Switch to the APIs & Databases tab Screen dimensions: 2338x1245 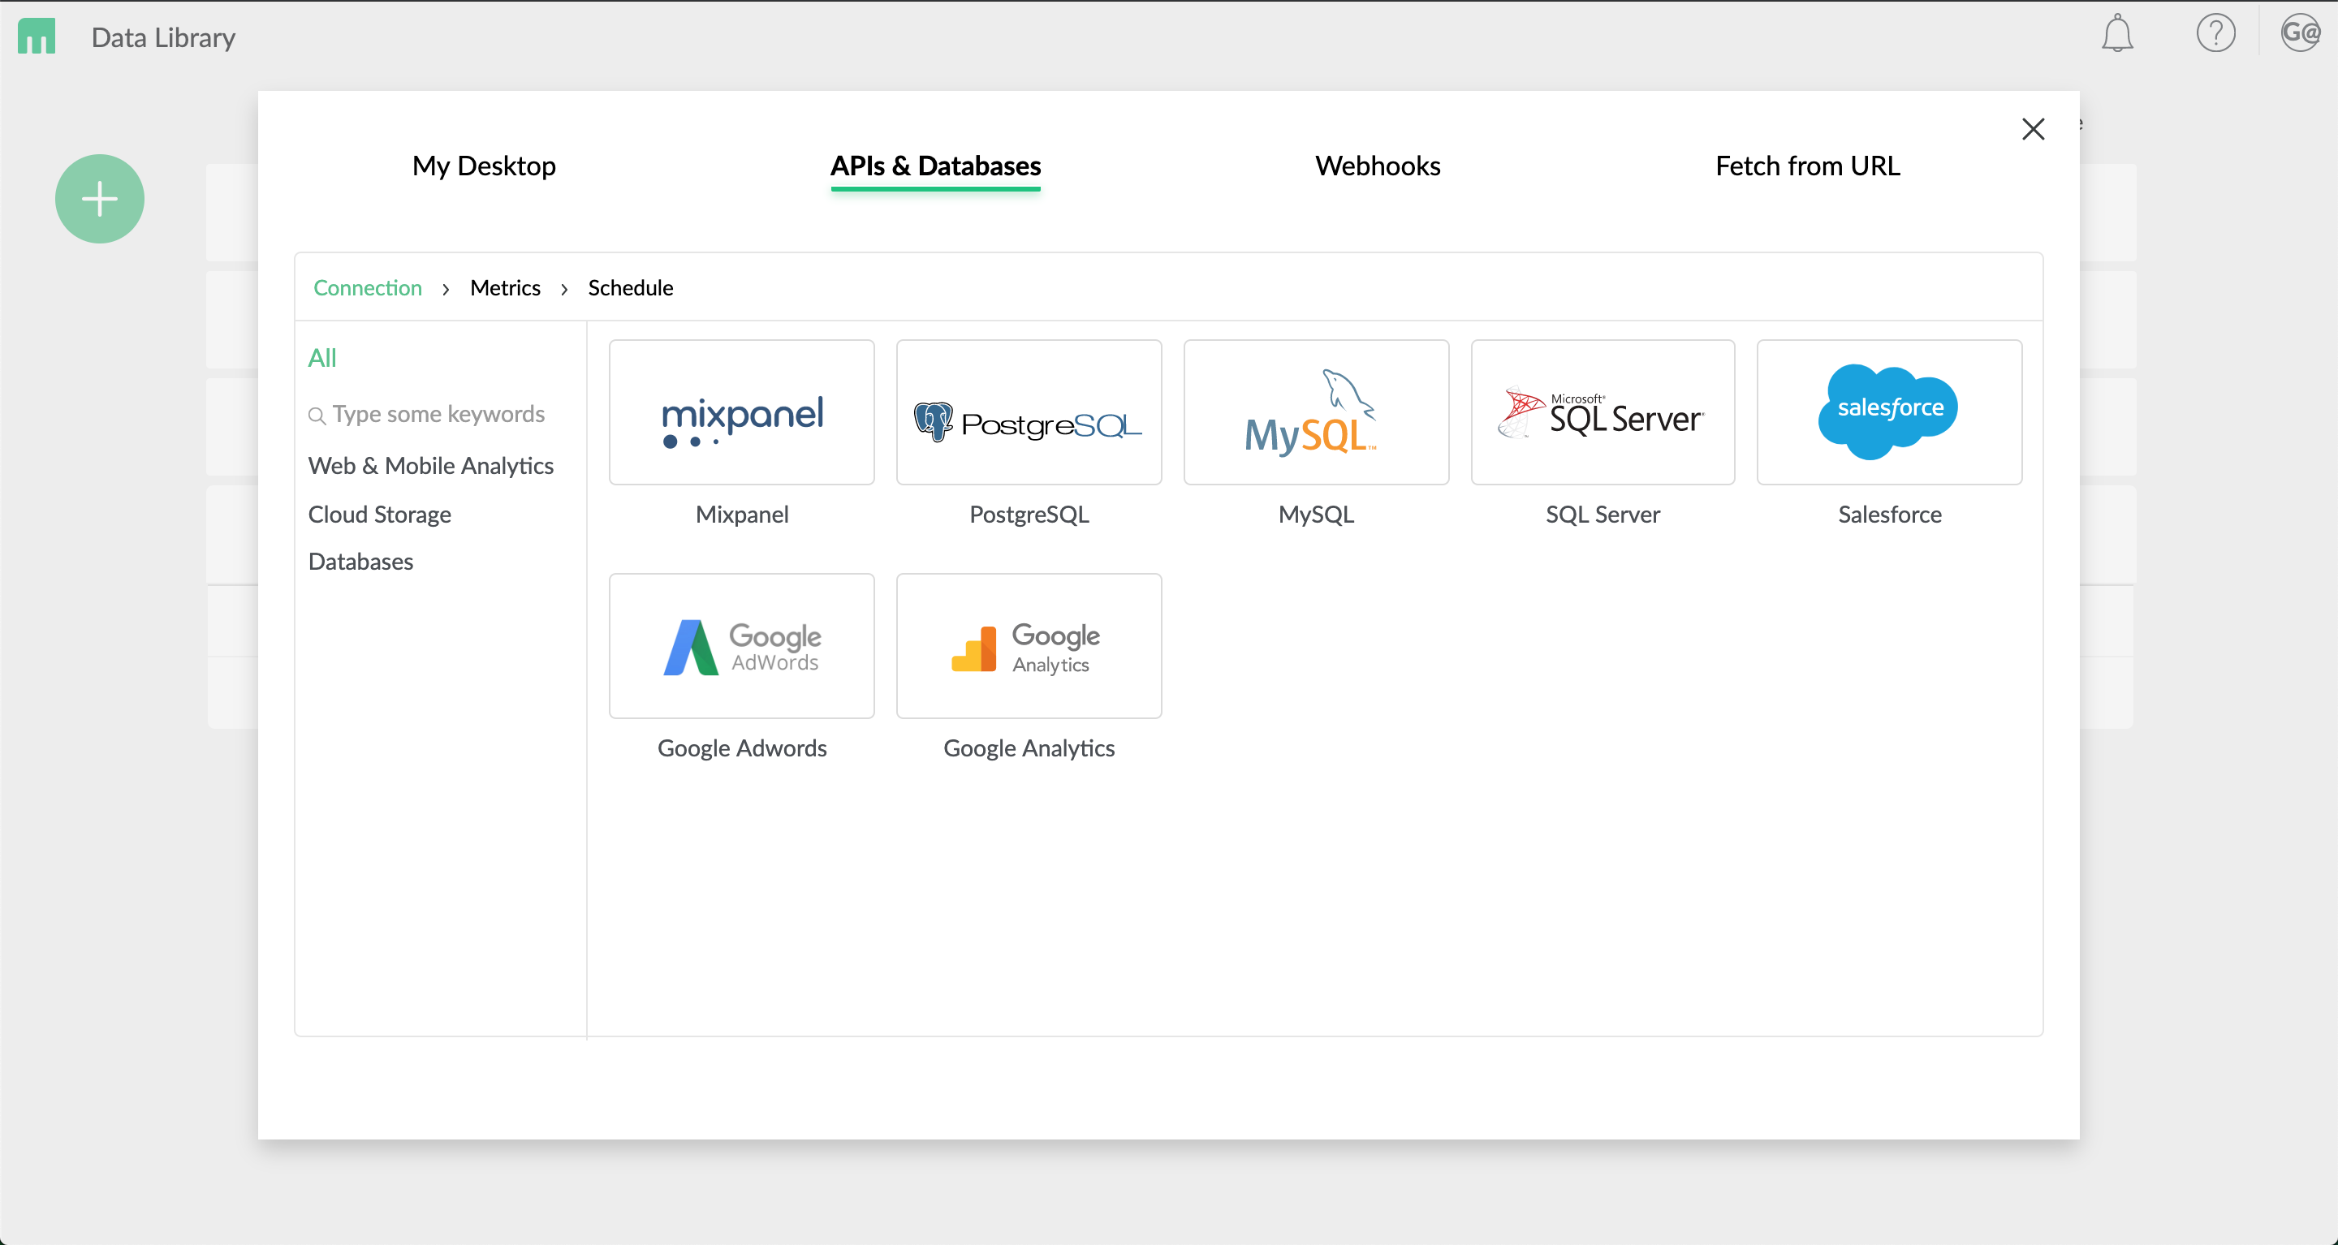[936, 166]
